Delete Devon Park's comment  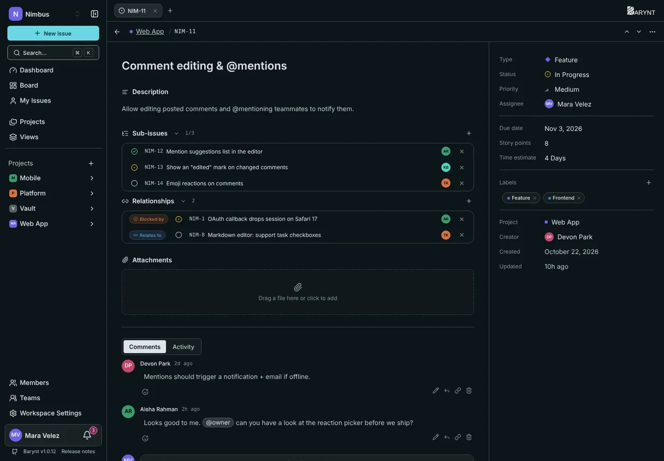[469, 390]
